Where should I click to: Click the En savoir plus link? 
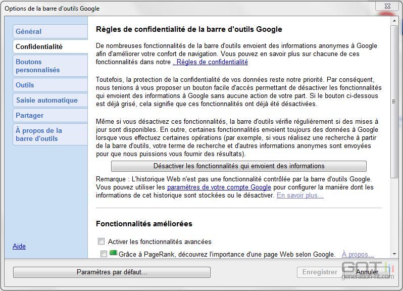tap(300, 195)
